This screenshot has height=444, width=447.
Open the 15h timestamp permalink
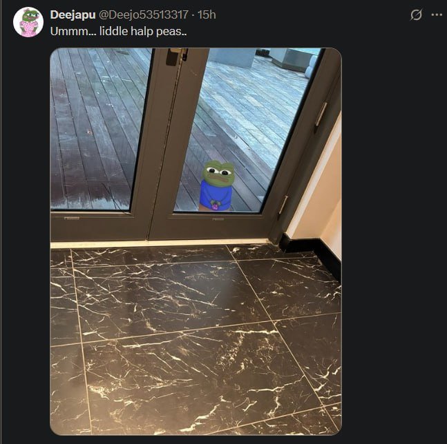(207, 14)
